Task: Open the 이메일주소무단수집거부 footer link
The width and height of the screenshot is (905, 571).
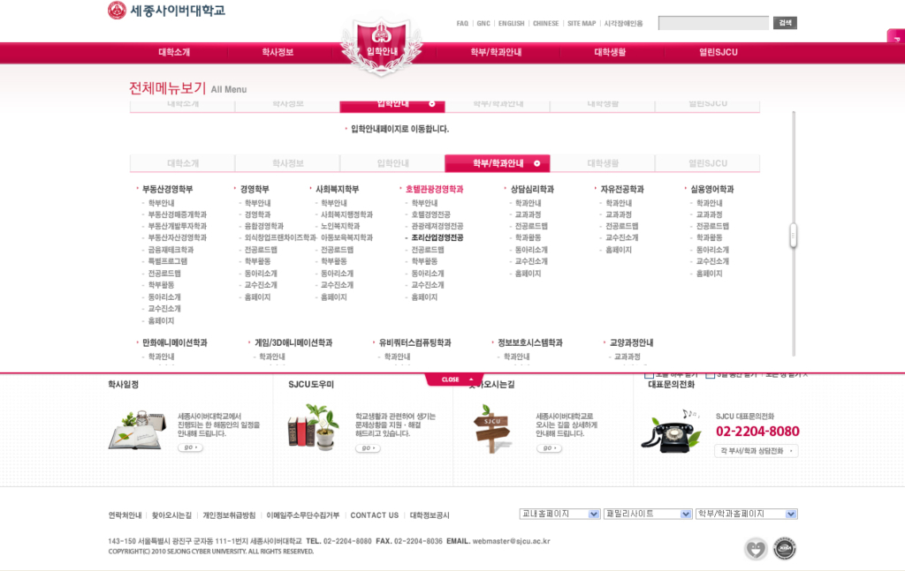Action: coord(303,515)
